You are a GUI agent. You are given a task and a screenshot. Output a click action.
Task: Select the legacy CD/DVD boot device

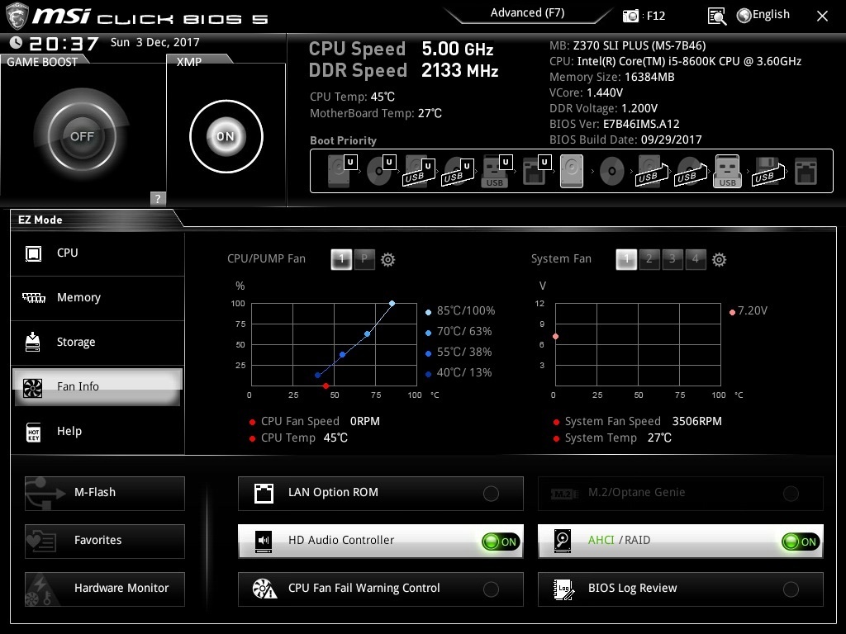pos(612,172)
